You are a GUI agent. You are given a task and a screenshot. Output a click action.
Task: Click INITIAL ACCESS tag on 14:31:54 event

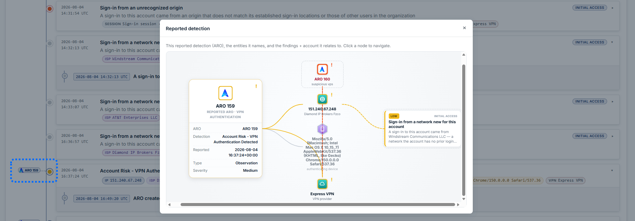point(589,8)
